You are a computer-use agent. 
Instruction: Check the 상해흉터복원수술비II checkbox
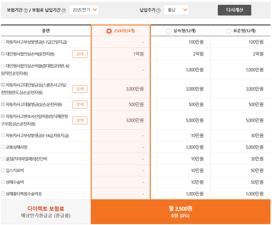3,193
